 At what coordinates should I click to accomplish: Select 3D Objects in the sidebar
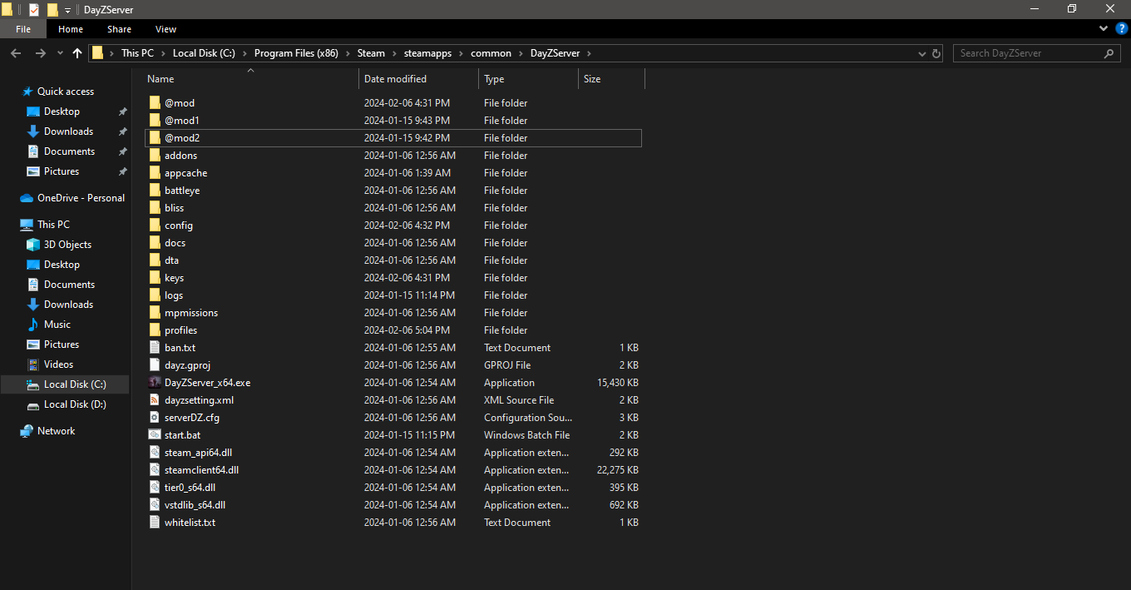click(67, 245)
